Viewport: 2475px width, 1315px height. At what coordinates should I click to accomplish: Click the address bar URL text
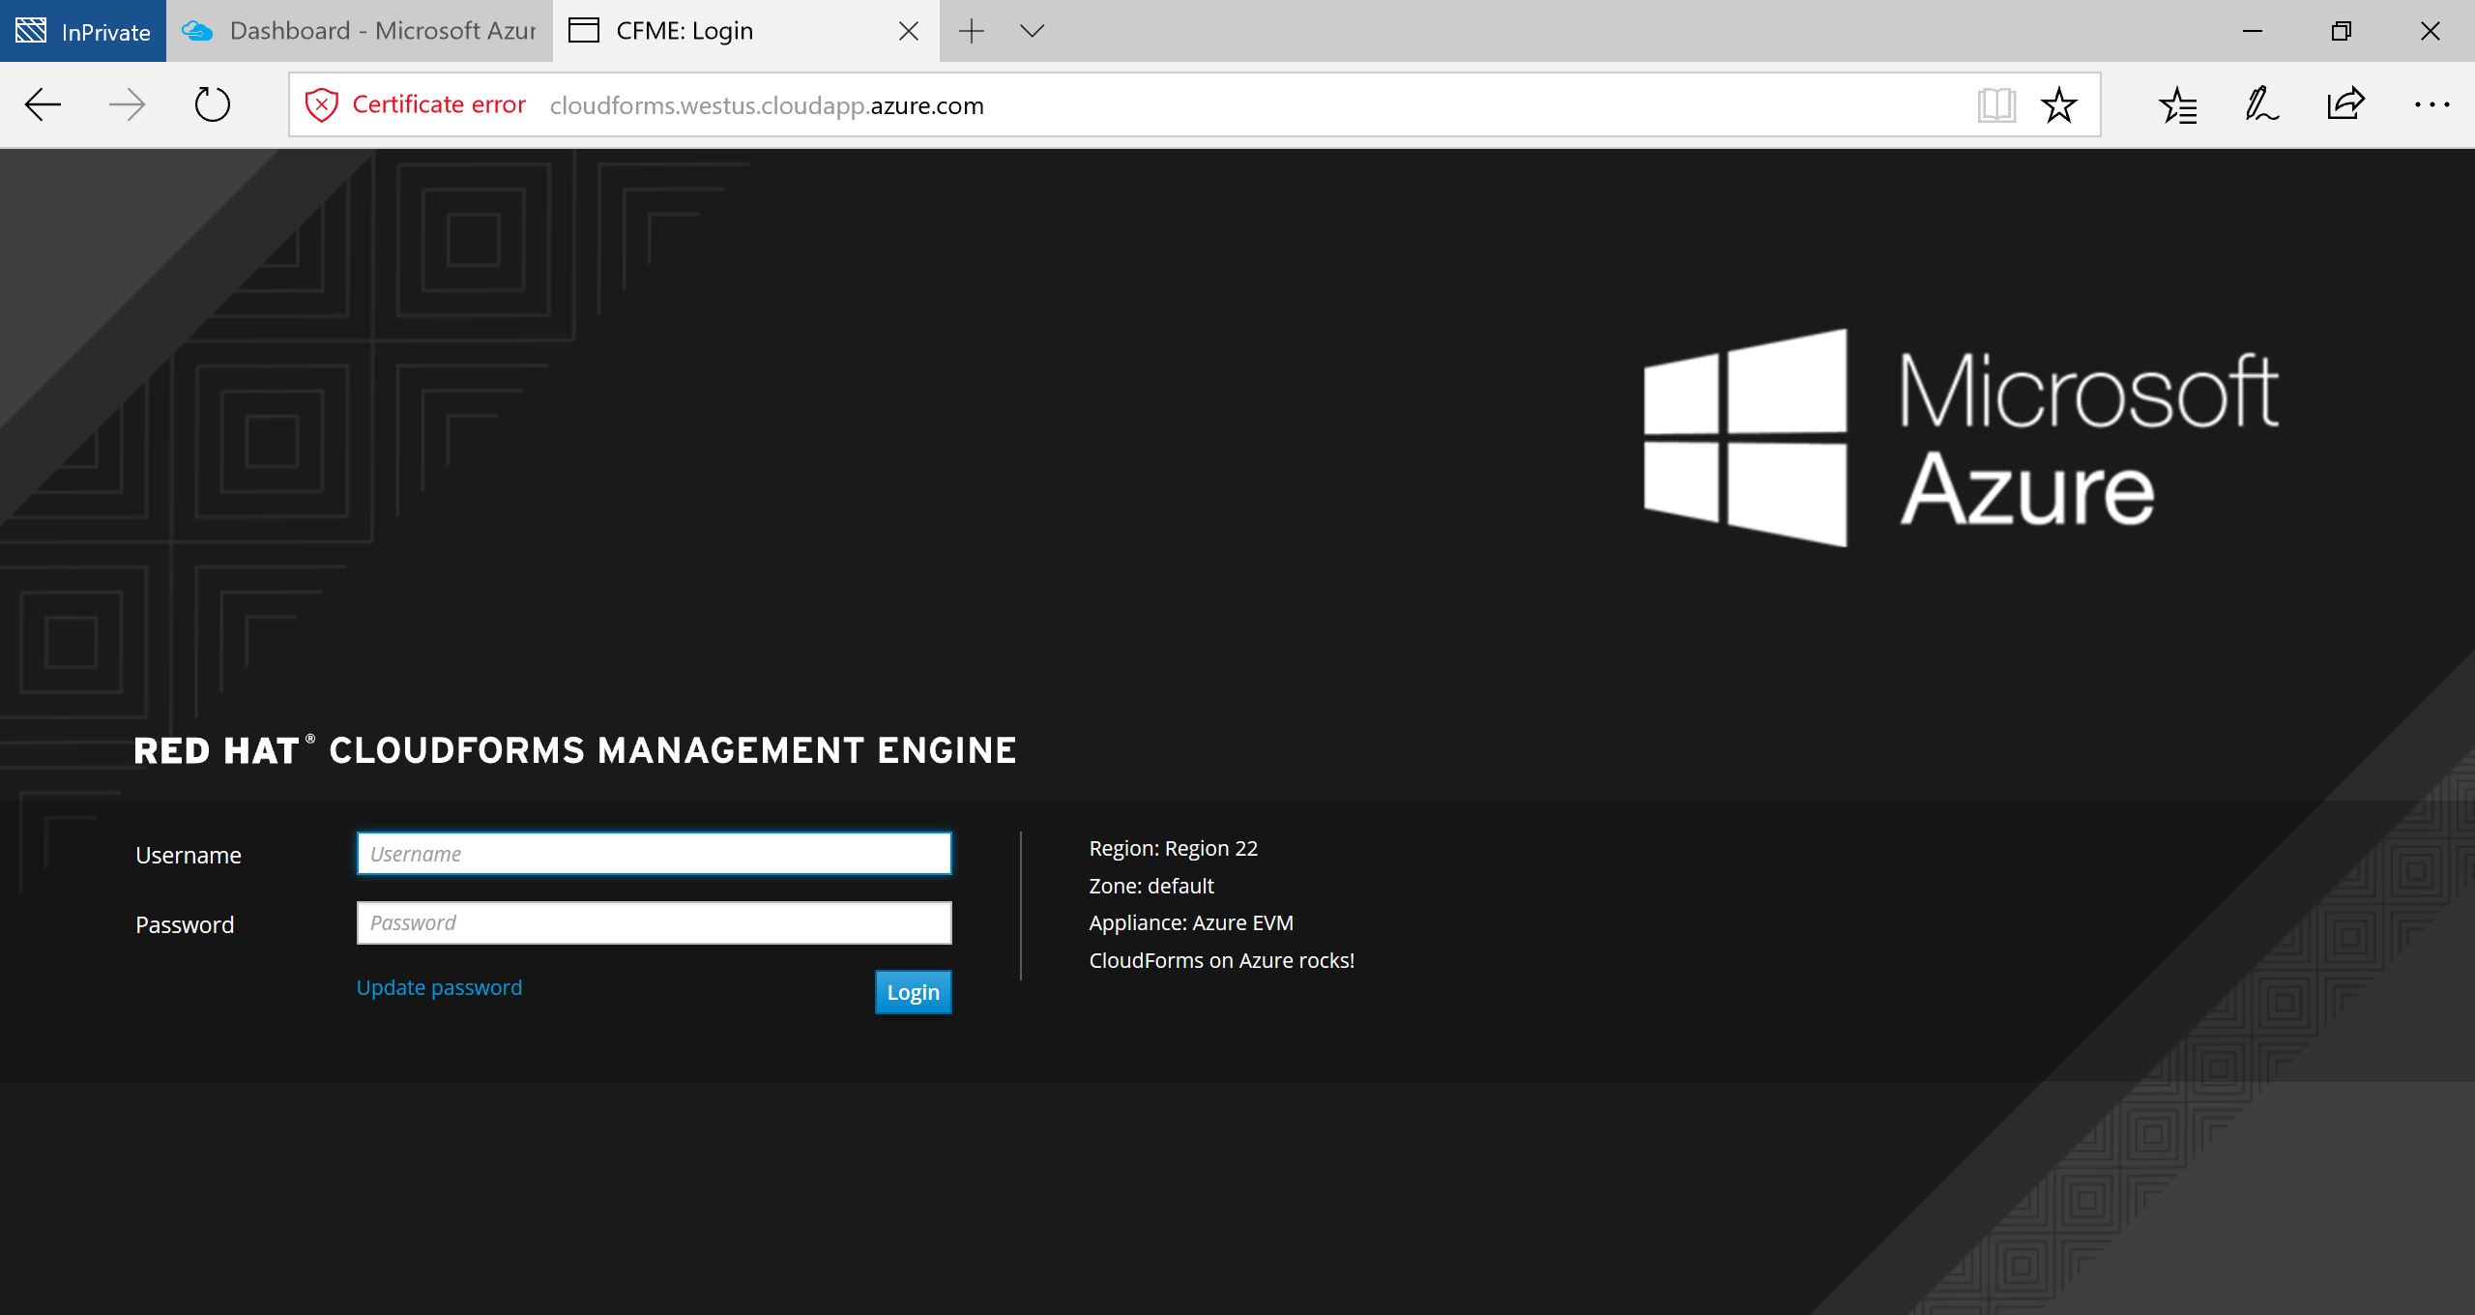point(766,105)
